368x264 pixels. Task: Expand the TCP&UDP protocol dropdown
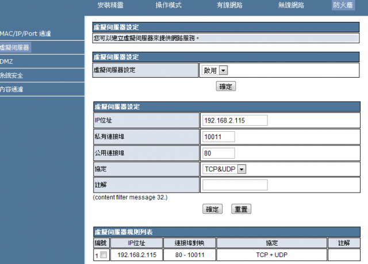click(224, 169)
